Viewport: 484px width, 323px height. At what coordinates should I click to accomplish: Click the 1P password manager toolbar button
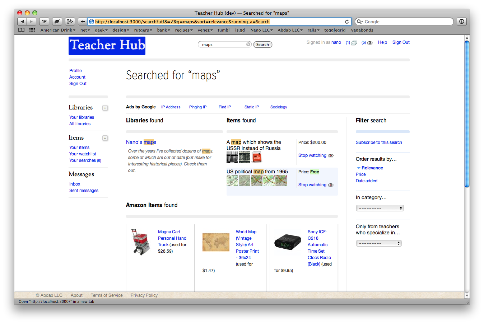point(44,22)
